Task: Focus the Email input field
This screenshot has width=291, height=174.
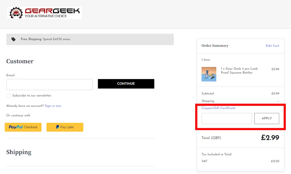Action: click(x=49, y=85)
